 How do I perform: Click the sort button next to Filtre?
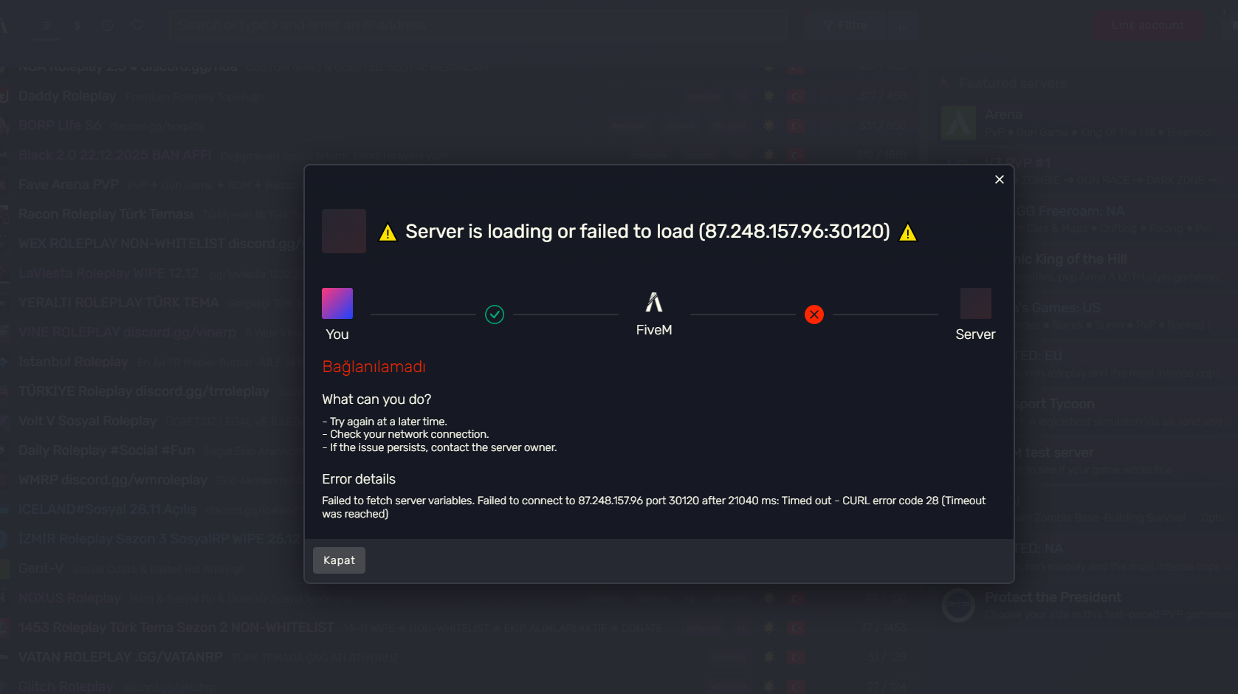[x=902, y=25]
